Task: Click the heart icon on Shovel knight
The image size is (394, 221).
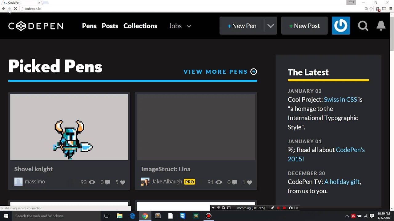Action: coord(123,182)
